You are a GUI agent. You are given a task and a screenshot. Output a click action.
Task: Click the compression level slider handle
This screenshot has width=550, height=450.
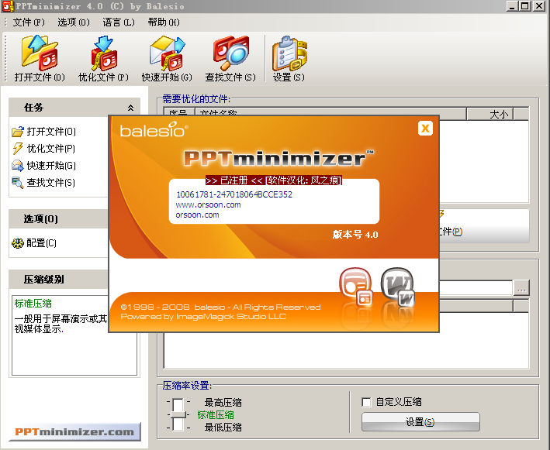coord(178,414)
